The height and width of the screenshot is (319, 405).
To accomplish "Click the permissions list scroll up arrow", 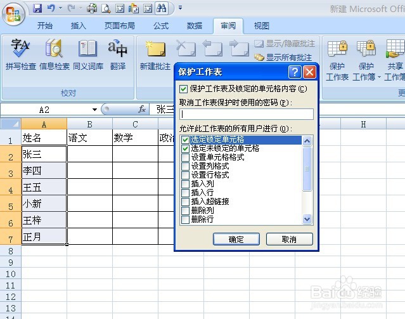I will click(307, 141).
